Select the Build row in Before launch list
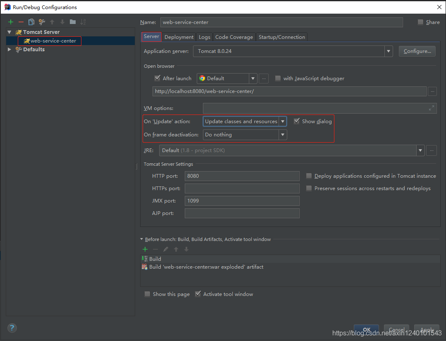Image resolution: width=446 pixels, height=341 pixels. pyautogui.click(x=290, y=259)
